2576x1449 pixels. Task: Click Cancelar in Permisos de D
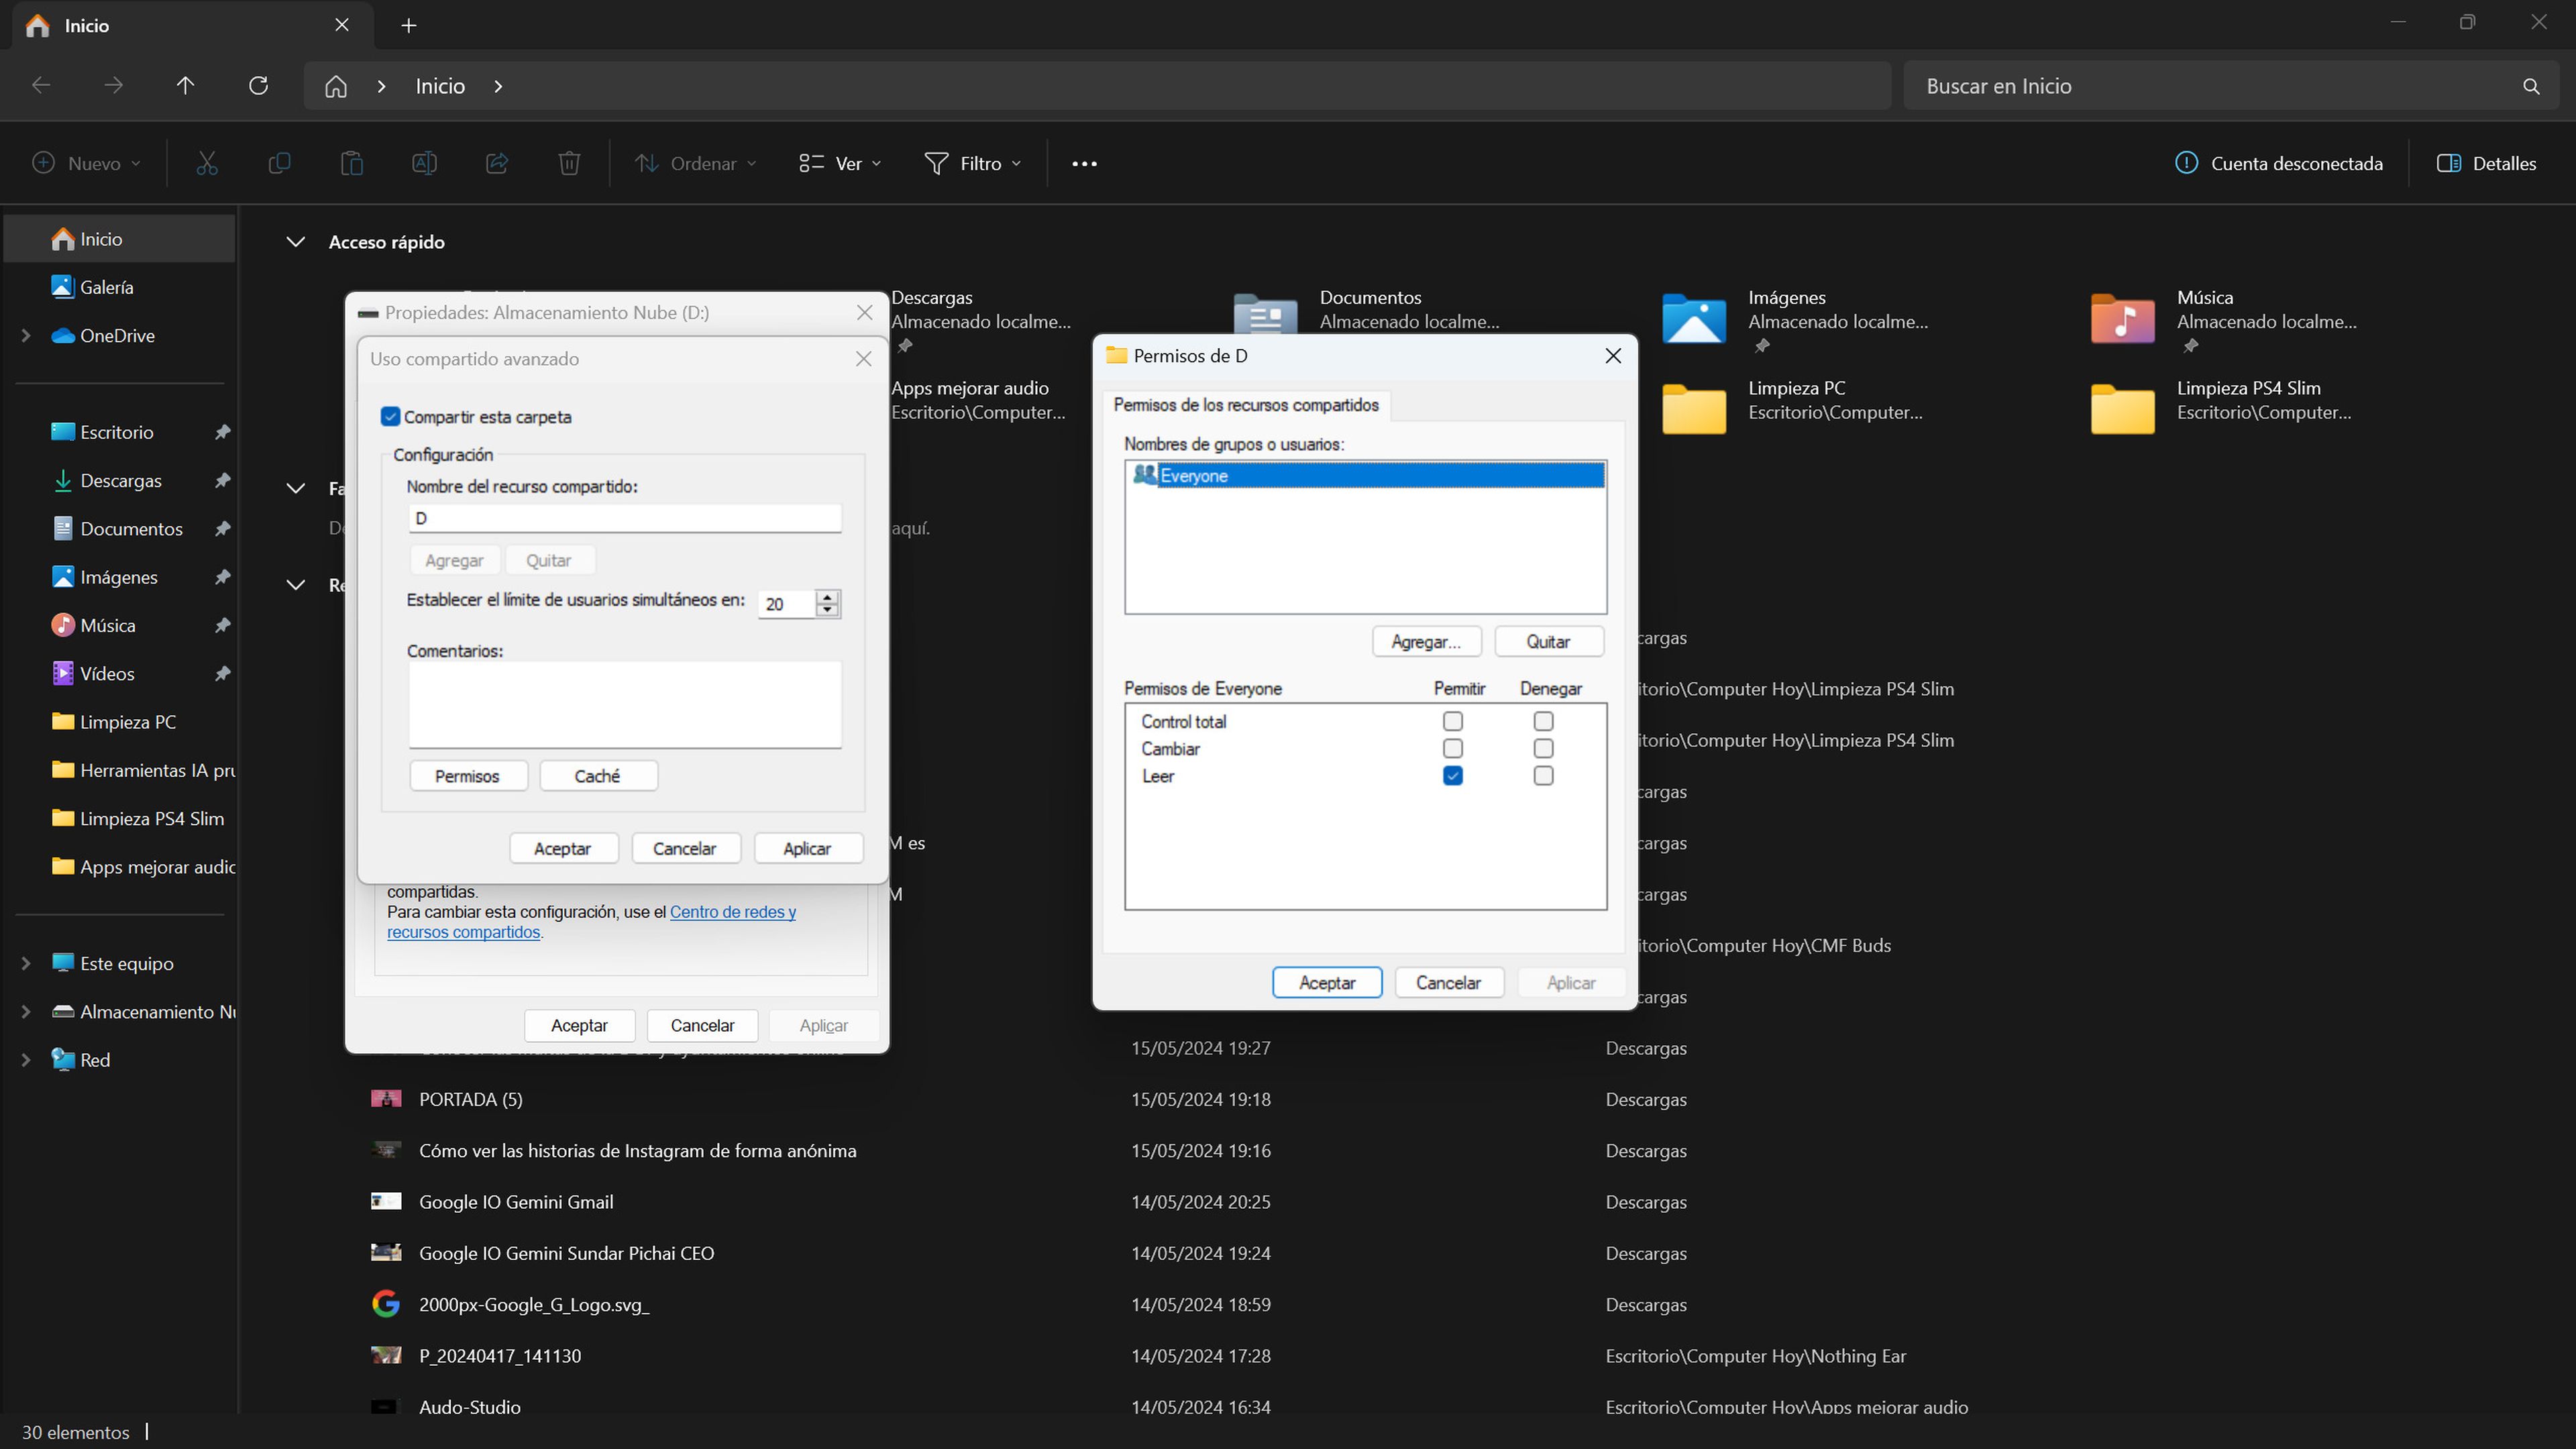[x=1448, y=983]
